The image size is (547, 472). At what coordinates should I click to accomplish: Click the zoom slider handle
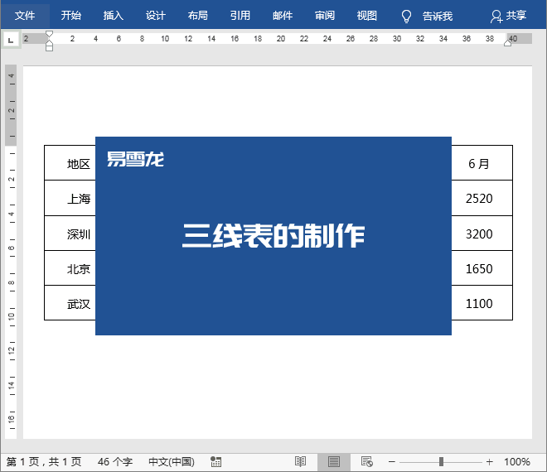click(x=441, y=462)
